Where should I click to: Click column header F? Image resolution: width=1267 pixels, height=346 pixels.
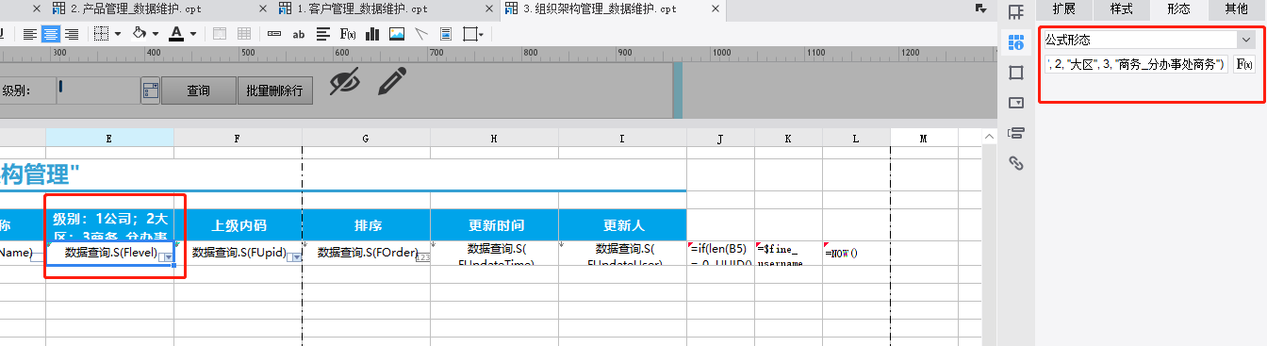(238, 139)
